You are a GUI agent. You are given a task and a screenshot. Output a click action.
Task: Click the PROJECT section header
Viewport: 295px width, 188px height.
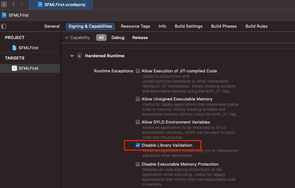point(15,38)
